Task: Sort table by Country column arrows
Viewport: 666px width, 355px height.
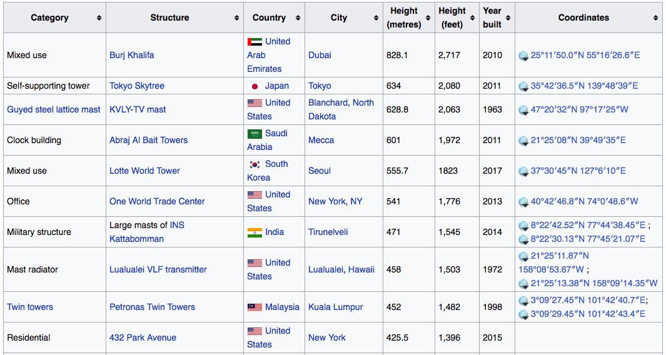Action: click(x=298, y=18)
